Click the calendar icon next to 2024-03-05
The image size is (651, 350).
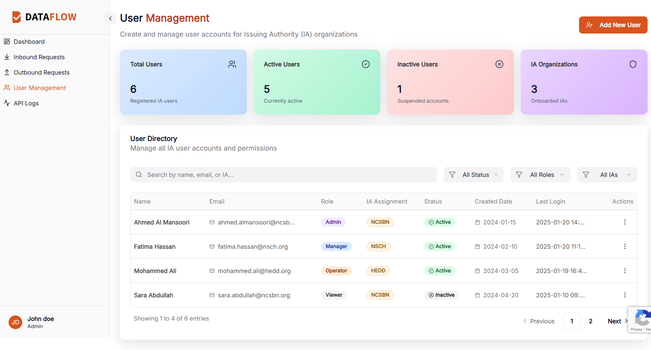pyautogui.click(x=477, y=271)
